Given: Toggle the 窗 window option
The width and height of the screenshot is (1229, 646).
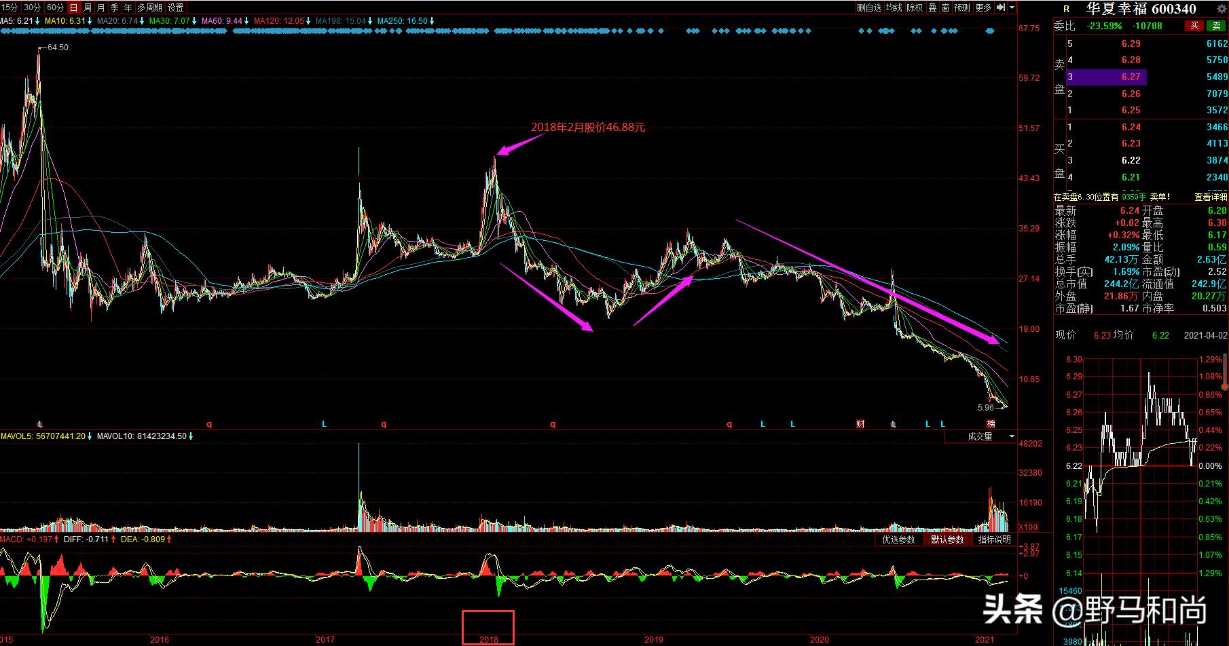Looking at the screenshot, I should (945, 8).
